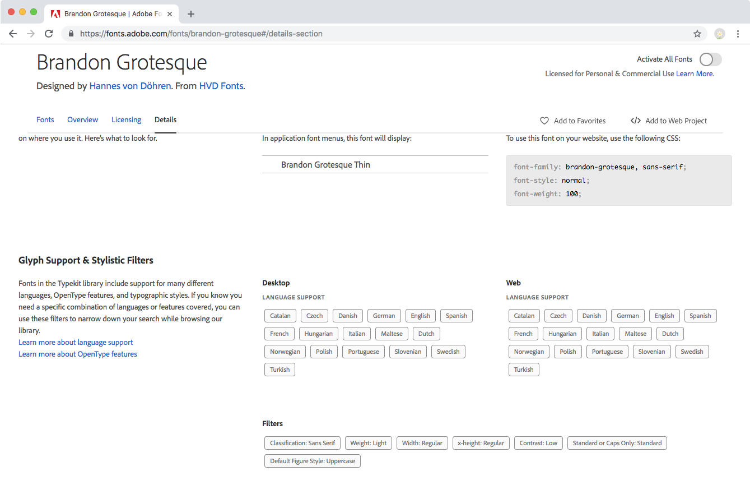Image resolution: width=750 pixels, height=480 pixels.
Task: Click the padlock icon in address bar
Action: (71, 34)
